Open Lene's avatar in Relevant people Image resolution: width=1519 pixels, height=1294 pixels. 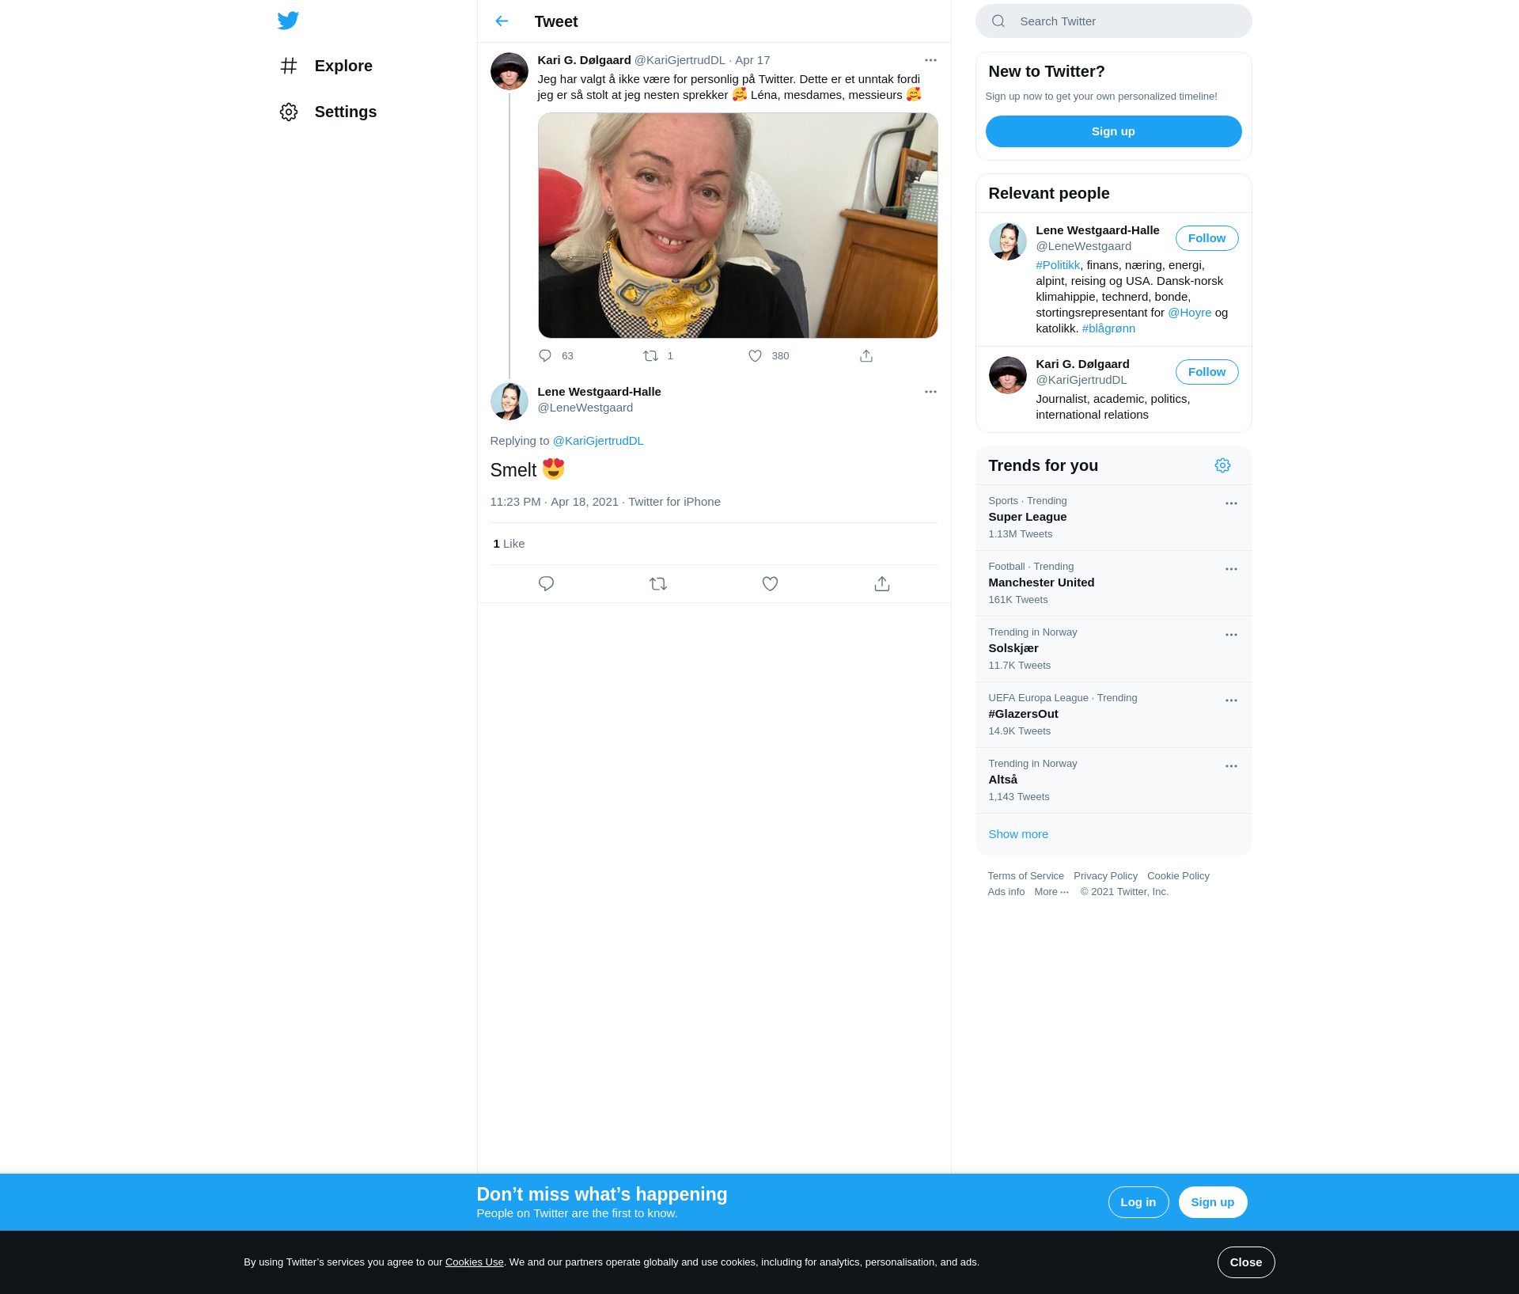click(x=1008, y=241)
